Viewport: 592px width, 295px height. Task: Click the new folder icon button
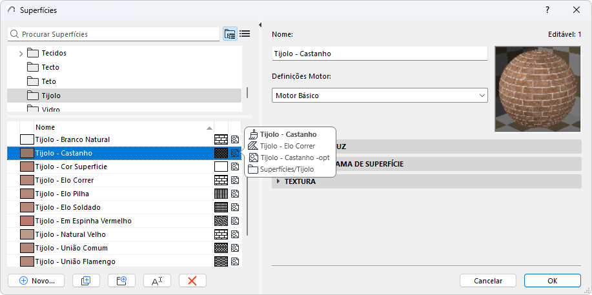click(121, 281)
